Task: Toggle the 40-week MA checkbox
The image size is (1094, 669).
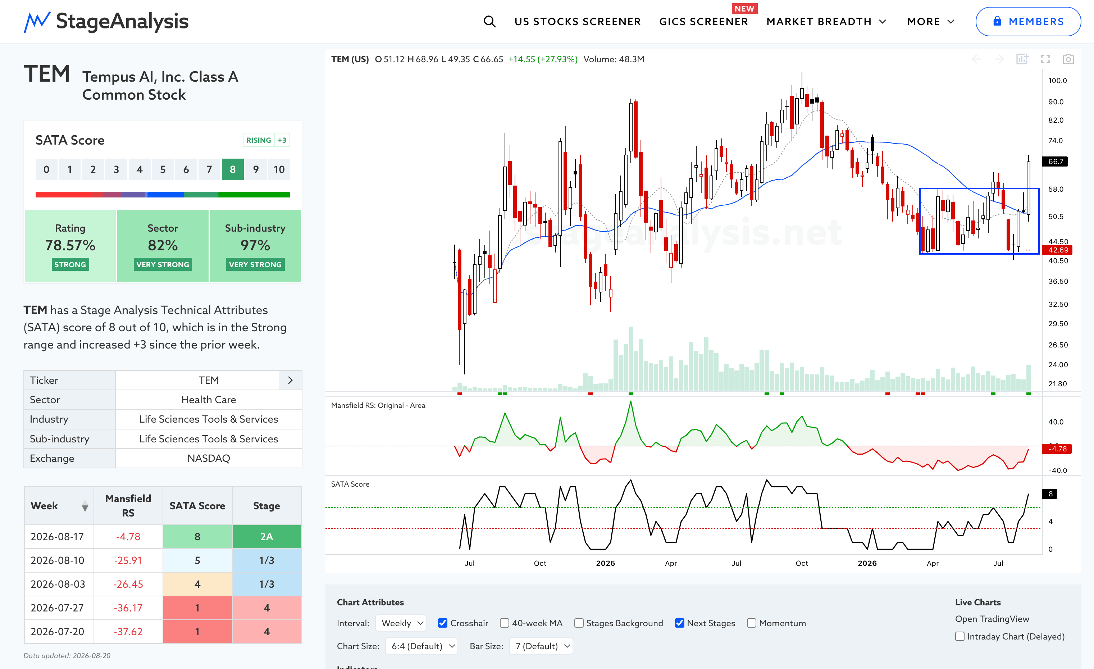Action: pos(504,623)
